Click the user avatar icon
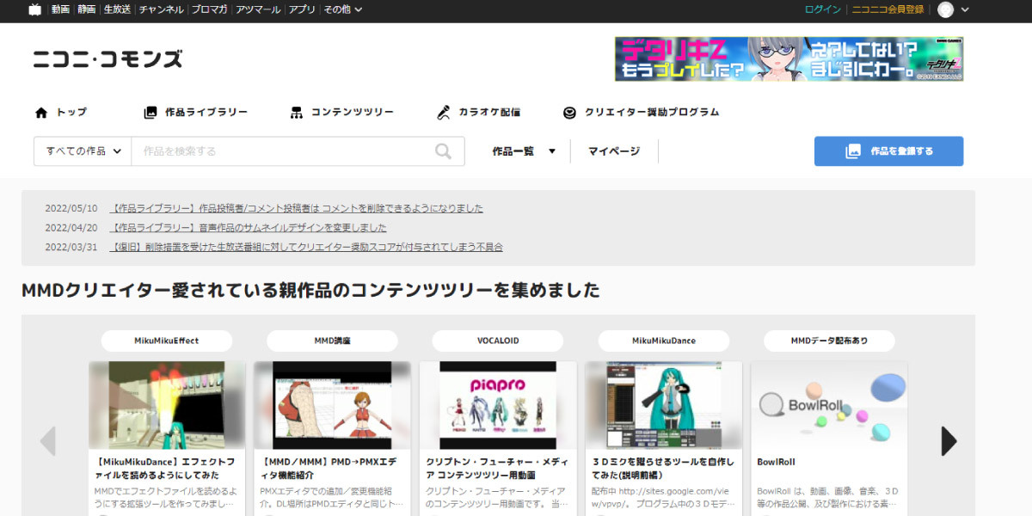Image resolution: width=1032 pixels, height=516 pixels. 946,9
